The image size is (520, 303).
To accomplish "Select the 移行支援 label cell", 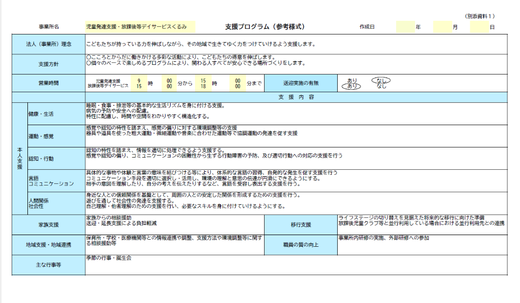I will pos(301,224).
